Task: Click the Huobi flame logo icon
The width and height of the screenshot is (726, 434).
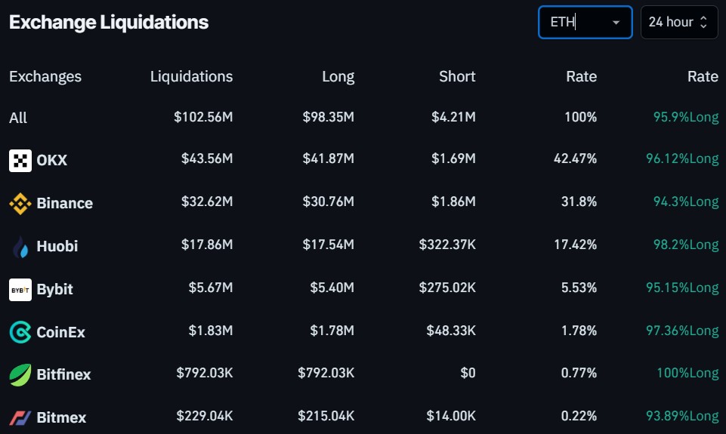Action: pos(20,246)
